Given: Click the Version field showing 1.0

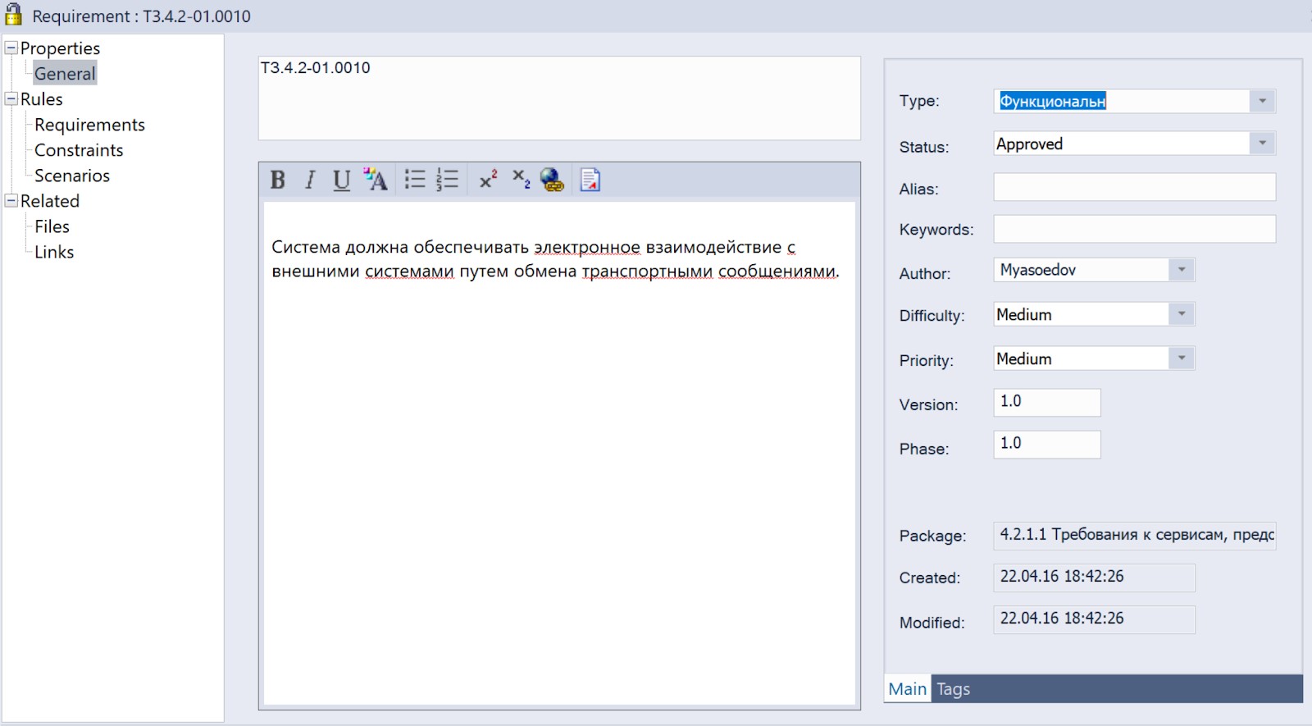Looking at the screenshot, I should tap(1046, 402).
